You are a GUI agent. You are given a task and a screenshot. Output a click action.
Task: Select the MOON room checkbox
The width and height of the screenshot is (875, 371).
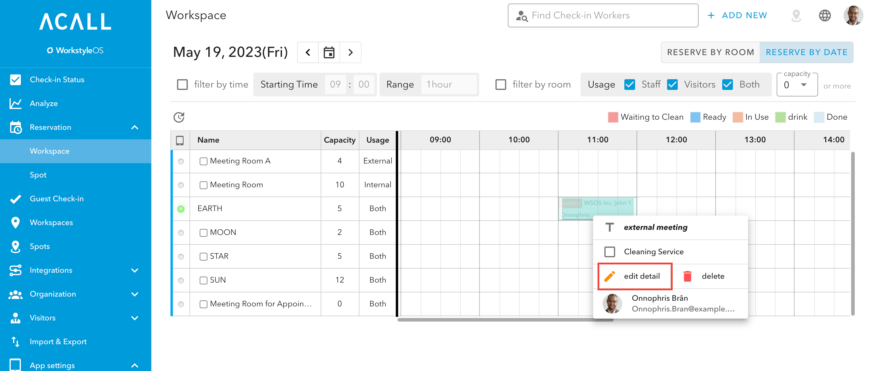(x=204, y=233)
